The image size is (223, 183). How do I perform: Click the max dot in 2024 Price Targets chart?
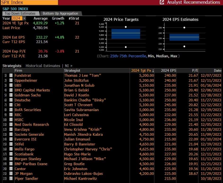(x=126, y=27)
